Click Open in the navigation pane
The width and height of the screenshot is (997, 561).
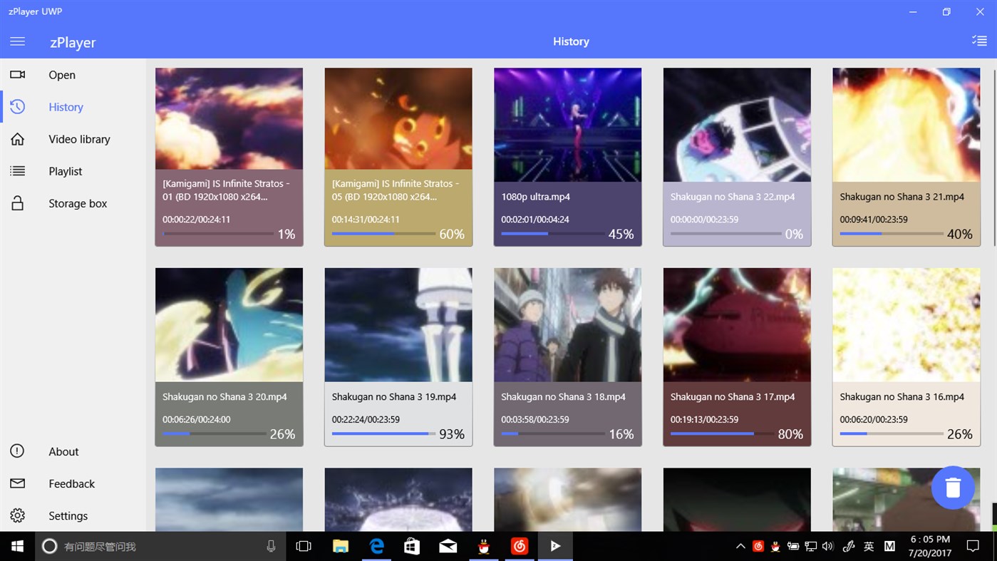click(61, 74)
